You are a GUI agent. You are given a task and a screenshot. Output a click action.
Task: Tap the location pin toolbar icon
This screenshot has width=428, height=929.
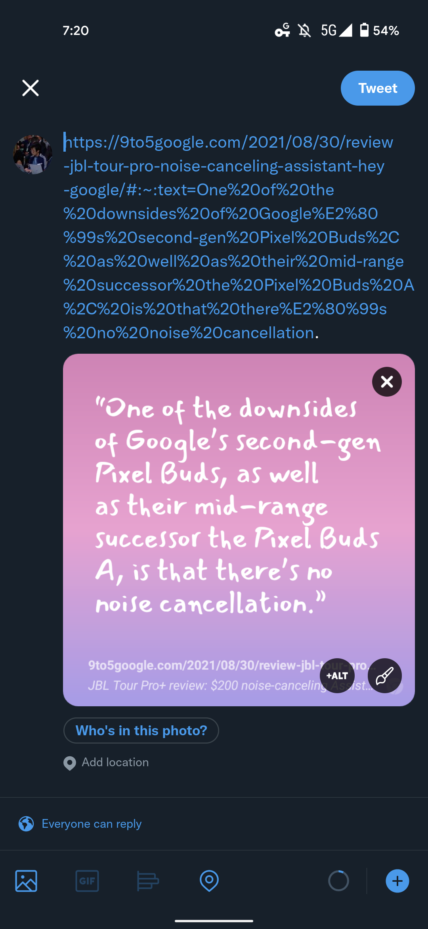click(x=209, y=881)
